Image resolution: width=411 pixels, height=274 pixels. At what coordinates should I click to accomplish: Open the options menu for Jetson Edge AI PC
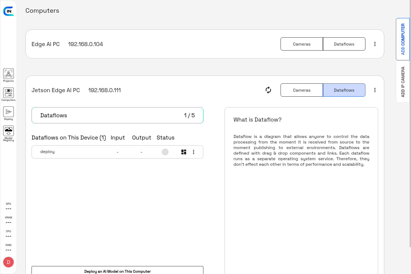tap(375, 90)
